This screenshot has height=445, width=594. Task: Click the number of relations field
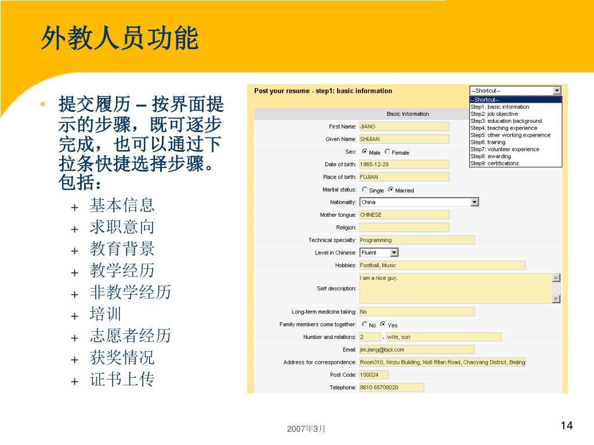370,337
